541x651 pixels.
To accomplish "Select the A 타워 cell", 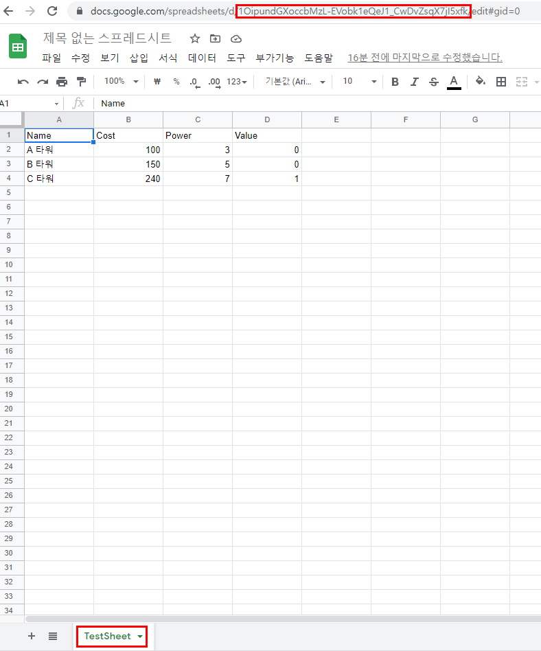I will [59, 150].
